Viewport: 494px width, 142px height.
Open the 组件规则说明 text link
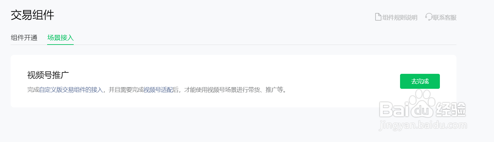point(400,18)
